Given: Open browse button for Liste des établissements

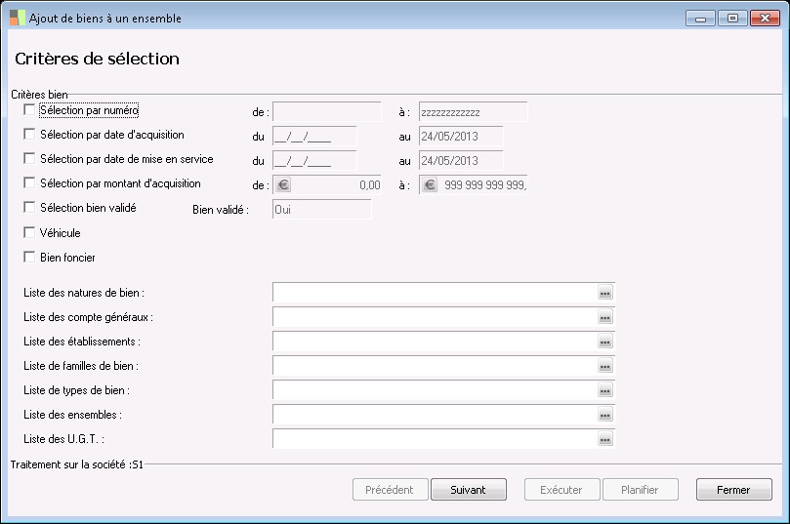Looking at the screenshot, I should (x=605, y=342).
